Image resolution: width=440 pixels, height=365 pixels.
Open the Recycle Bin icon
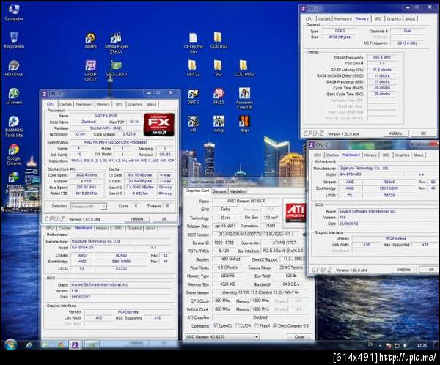click(14, 40)
